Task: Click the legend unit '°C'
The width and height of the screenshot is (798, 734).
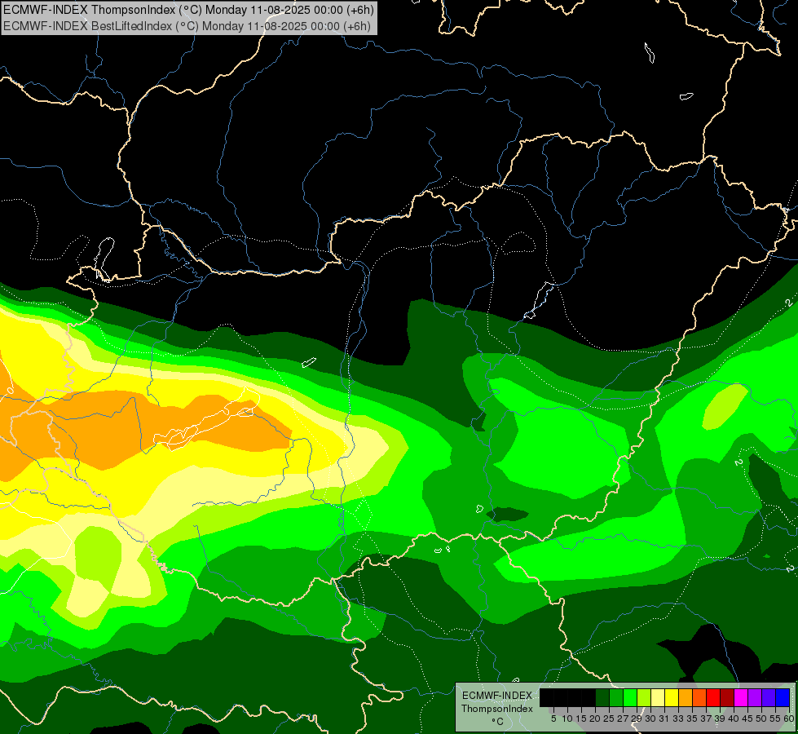Action: pos(498,721)
